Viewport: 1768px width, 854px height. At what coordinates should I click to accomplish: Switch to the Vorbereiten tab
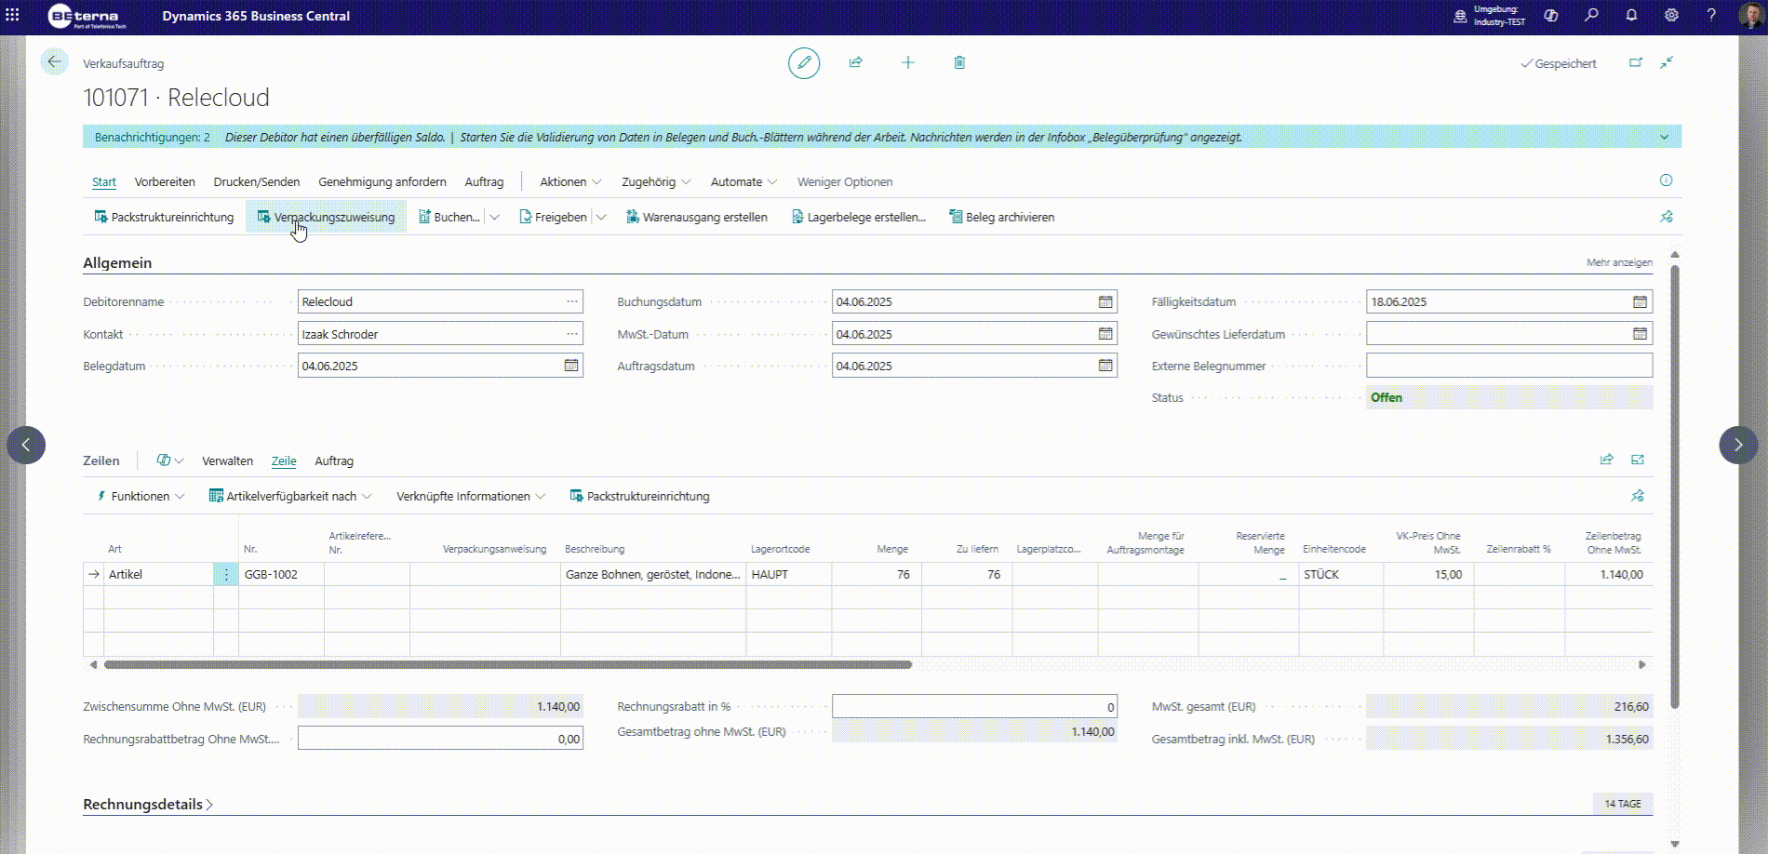[165, 181]
